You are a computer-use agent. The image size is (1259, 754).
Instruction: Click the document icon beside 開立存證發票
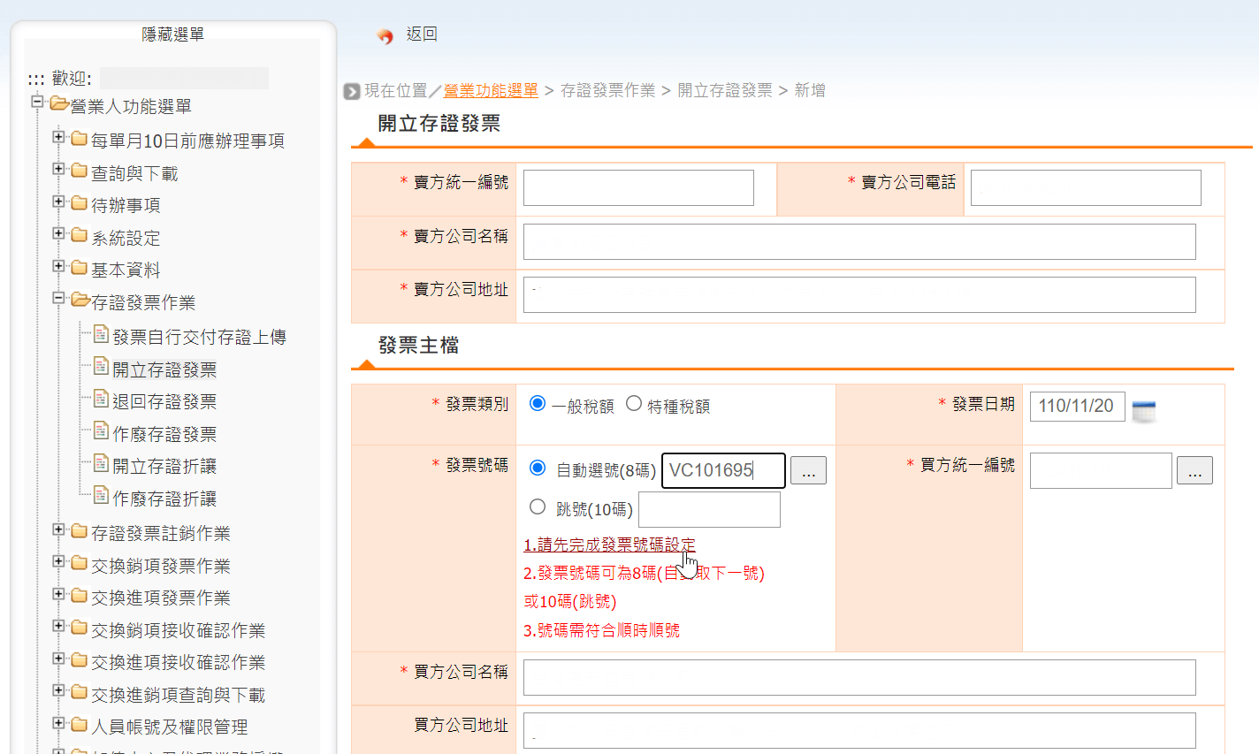102,368
